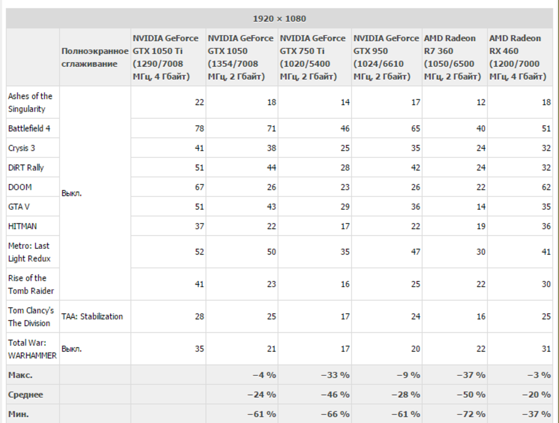The width and height of the screenshot is (559, 423).
Task: Select the Metro: Last Light Redux label
Action: point(28,252)
